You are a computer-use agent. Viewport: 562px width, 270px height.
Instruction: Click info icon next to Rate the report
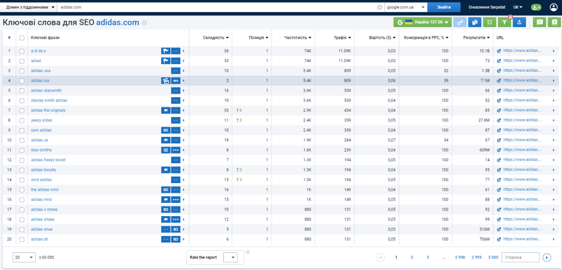coord(247,252)
